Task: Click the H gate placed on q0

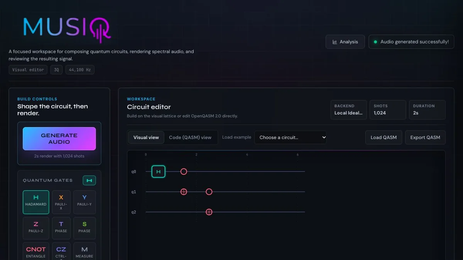Action: coord(158,171)
